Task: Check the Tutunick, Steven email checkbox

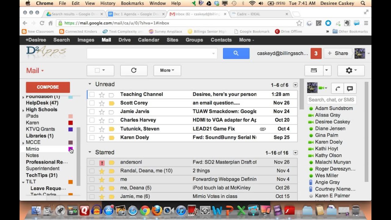Action: pos(92,129)
